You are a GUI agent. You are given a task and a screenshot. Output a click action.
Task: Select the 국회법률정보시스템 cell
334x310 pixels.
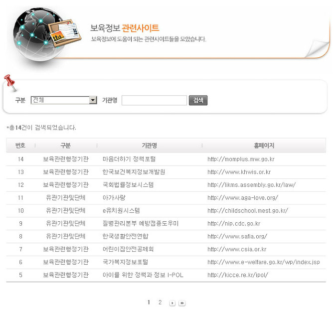pyautogui.click(x=128, y=184)
